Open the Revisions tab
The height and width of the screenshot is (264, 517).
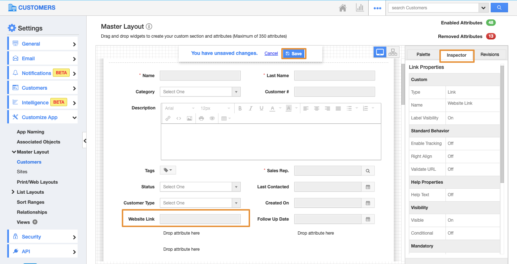click(490, 55)
